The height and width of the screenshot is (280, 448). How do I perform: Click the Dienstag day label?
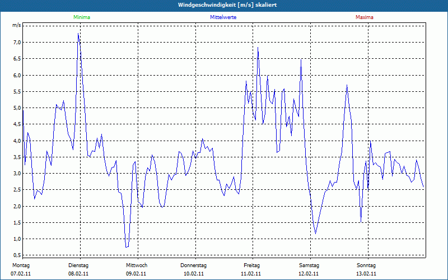pyautogui.click(x=78, y=265)
